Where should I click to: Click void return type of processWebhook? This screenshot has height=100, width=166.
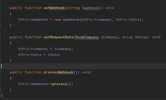coord(86,72)
